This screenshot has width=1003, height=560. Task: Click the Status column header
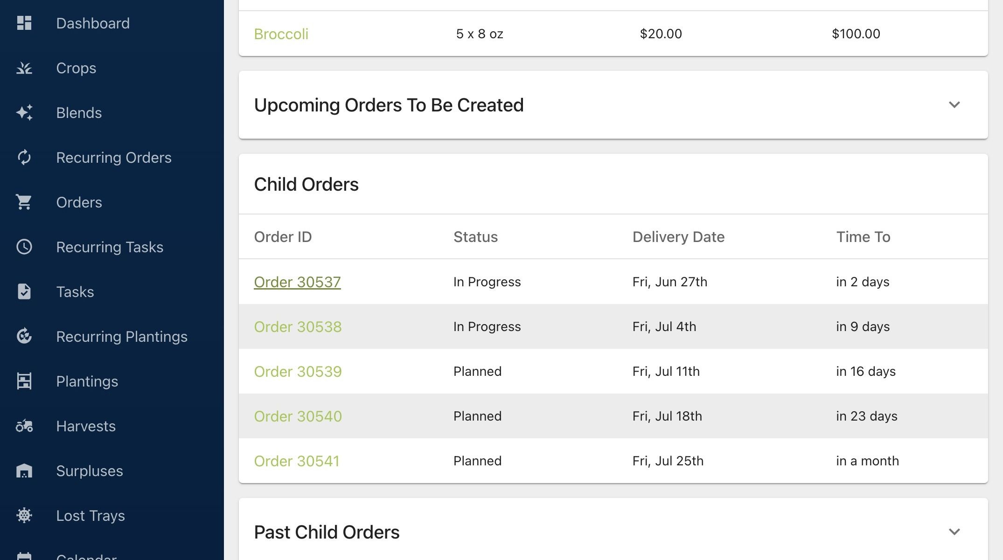(x=475, y=237)
